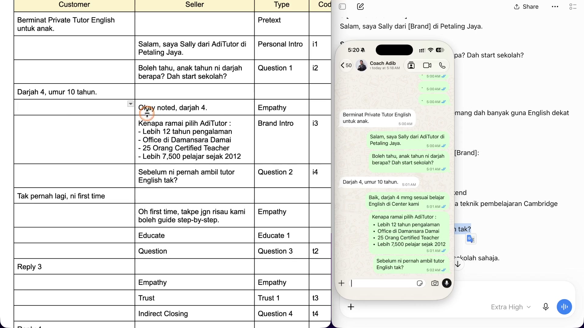Image resolution: width=584 pixels, height=328 pixels.
Task: Start a voice call with Coach Adib
Action: (x=443, y=65)
